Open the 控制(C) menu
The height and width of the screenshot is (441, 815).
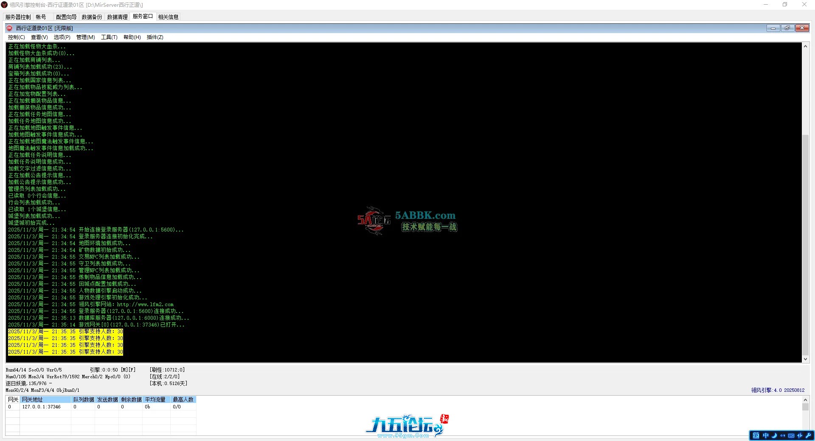click(16, 37)
